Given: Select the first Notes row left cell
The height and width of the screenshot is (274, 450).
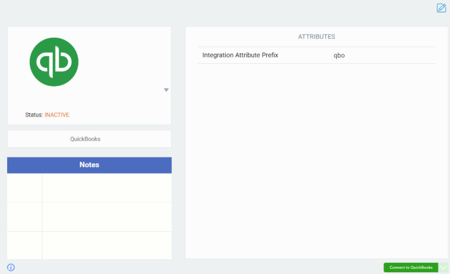Looking at the screenshot, I should pyautogui.click(x=25, y=188).
